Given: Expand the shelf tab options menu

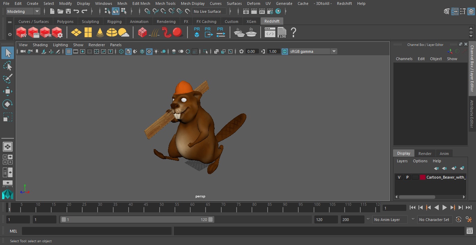Looking at the screenshot, I should click(10, 22).
